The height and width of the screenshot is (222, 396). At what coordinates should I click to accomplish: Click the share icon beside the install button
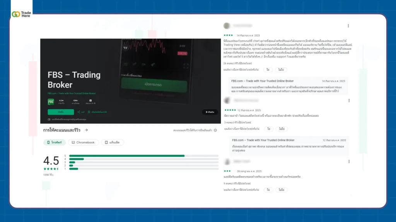pyautogui.click(x=79, y=112)
